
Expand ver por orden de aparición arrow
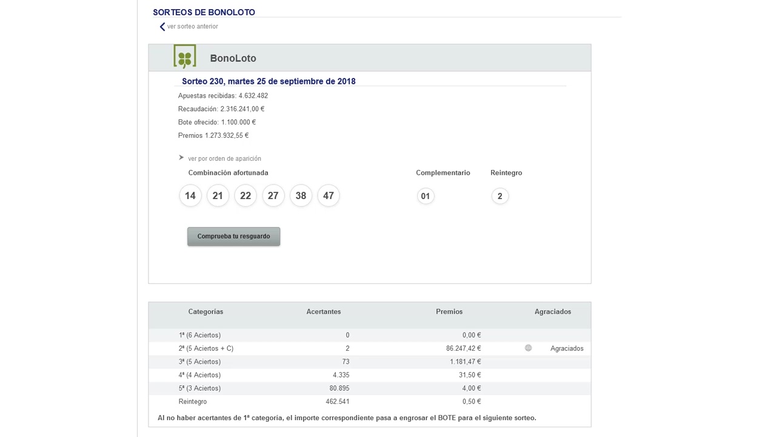point(181,158)
